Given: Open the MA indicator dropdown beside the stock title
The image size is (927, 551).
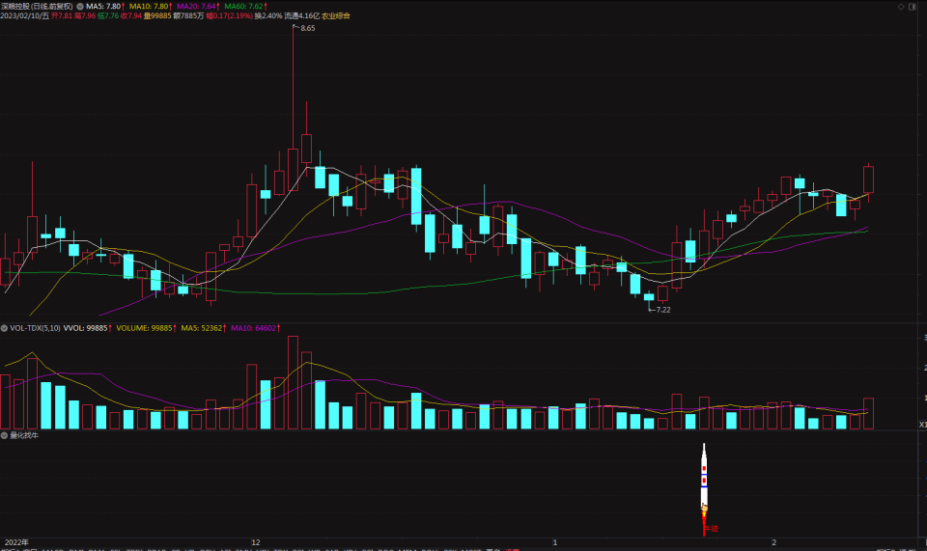Looking at the screenshot, I should pyautogui.click(x=80, y=7).
